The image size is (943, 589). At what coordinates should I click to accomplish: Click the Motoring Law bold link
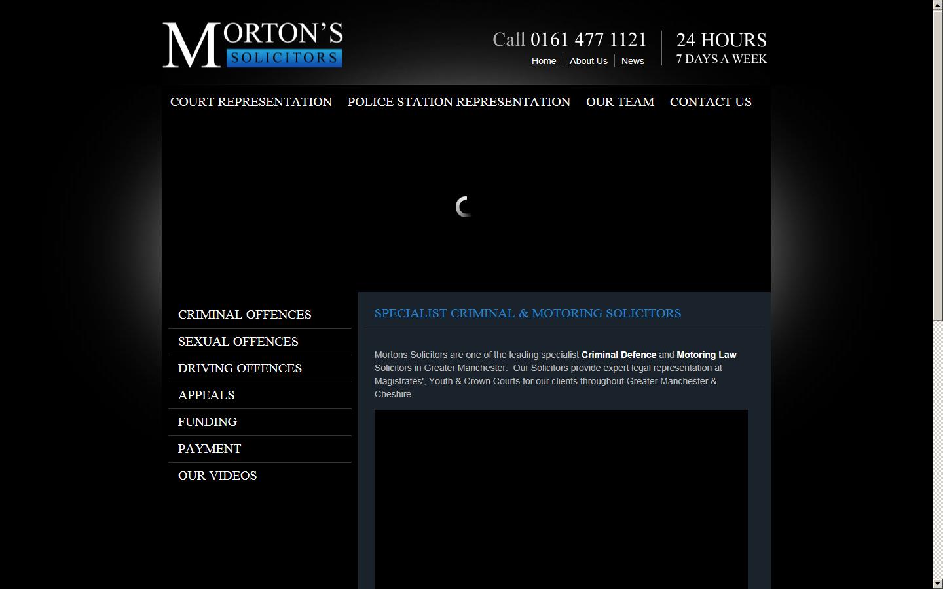tap(706, 355)
